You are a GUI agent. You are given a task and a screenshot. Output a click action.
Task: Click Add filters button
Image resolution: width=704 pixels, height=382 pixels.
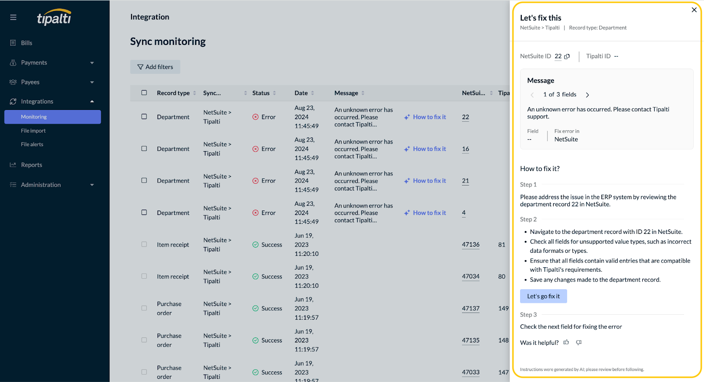(x=155, y=67)
